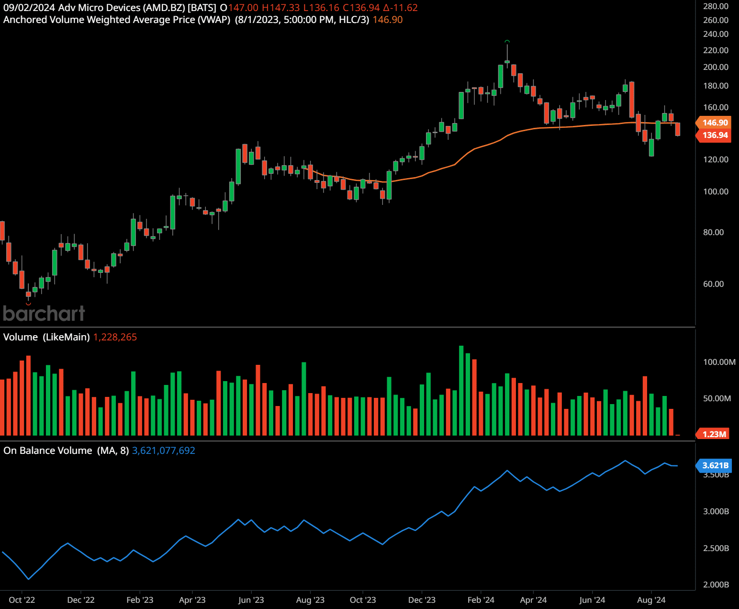Click the 80.00 price axis label
Image resolution: width=739 pixels, height=609 pixels.
coord(713,232)
